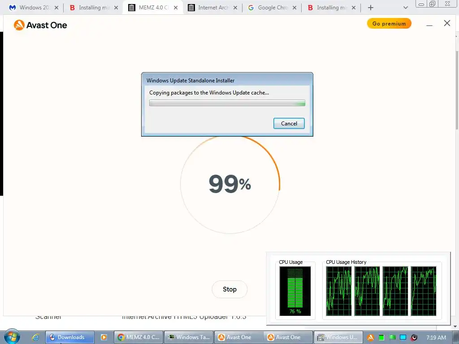The image size is (459, 344).
Task: Switch to Windows Task Manager taskbar item
Action: (189, 337)
